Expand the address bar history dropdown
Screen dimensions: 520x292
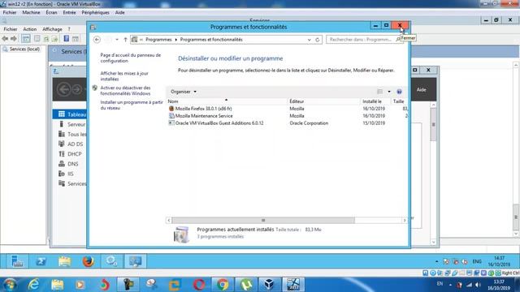point(309,40)
